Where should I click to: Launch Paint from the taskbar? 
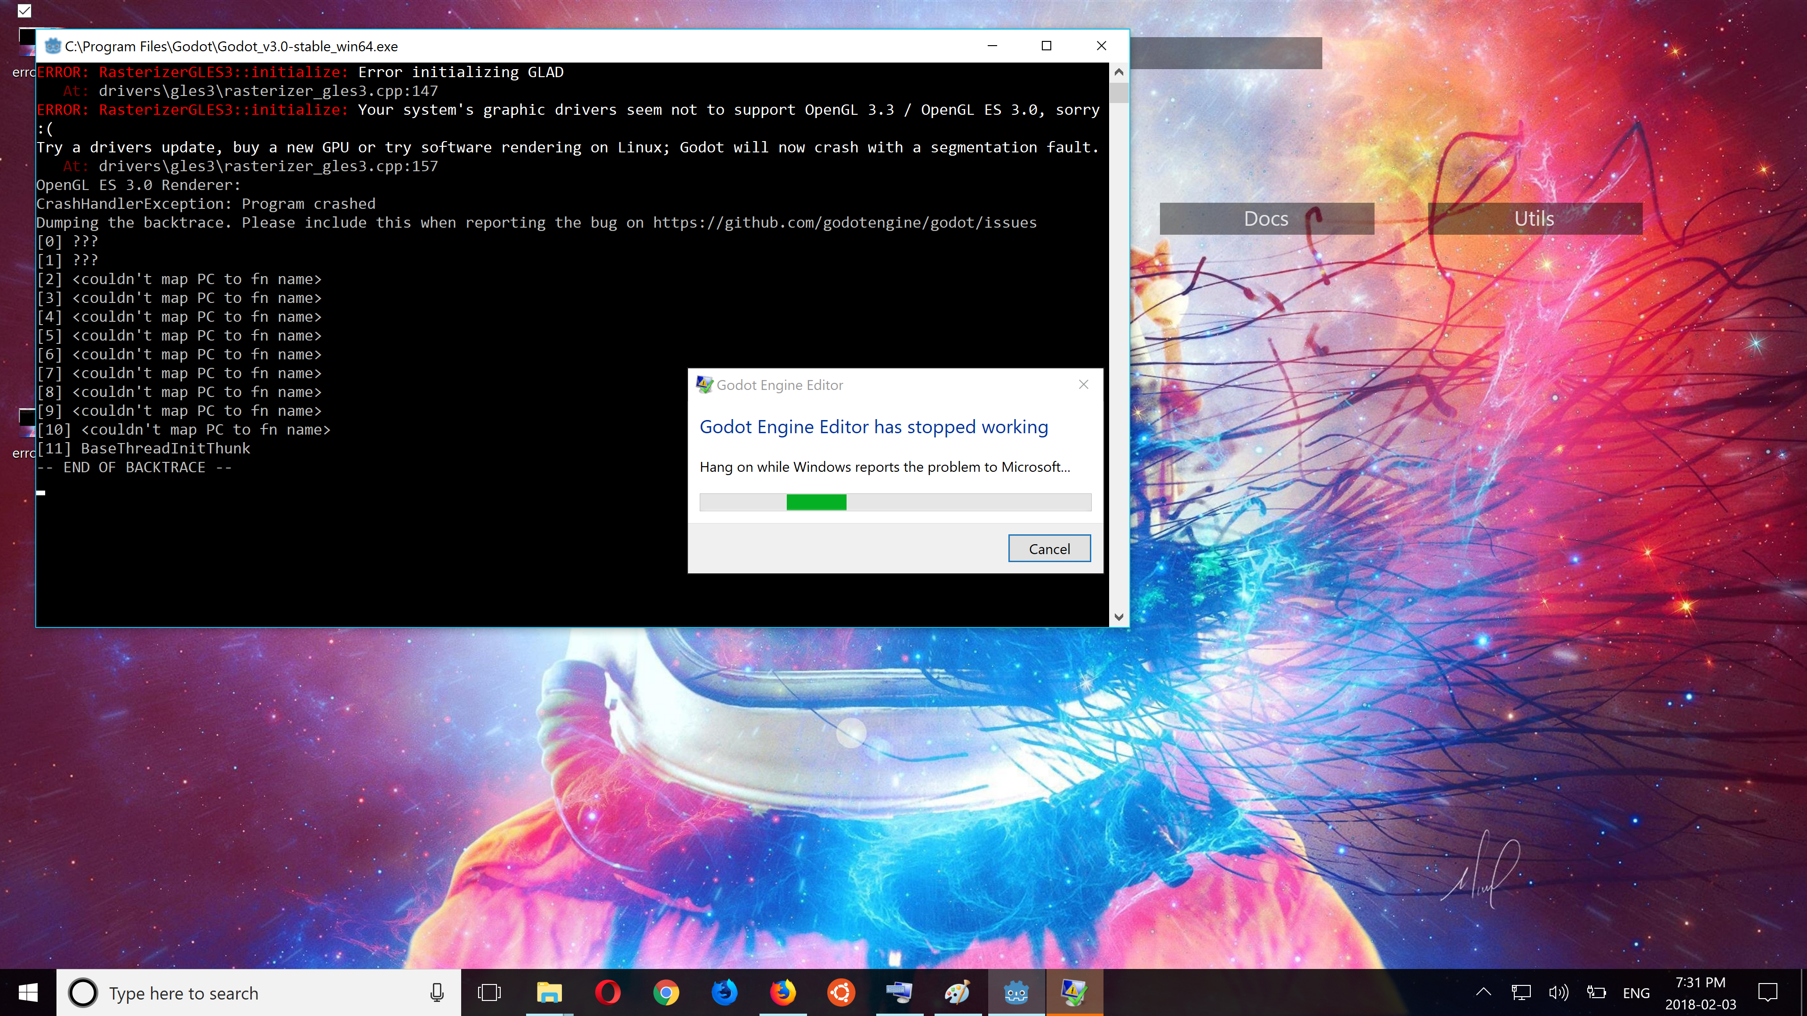pos(958,993)
